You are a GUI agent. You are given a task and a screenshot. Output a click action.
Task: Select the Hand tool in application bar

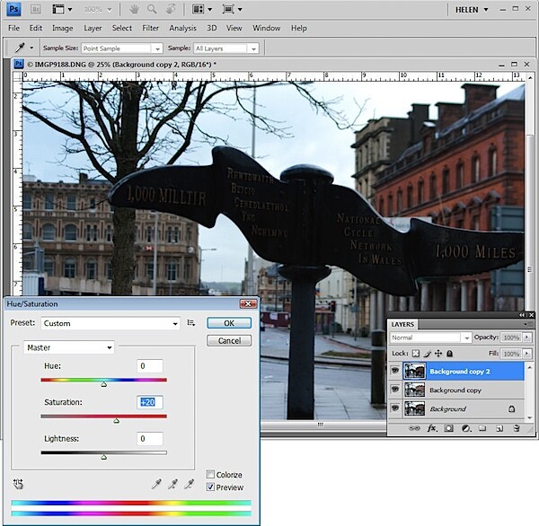(134, 9)
